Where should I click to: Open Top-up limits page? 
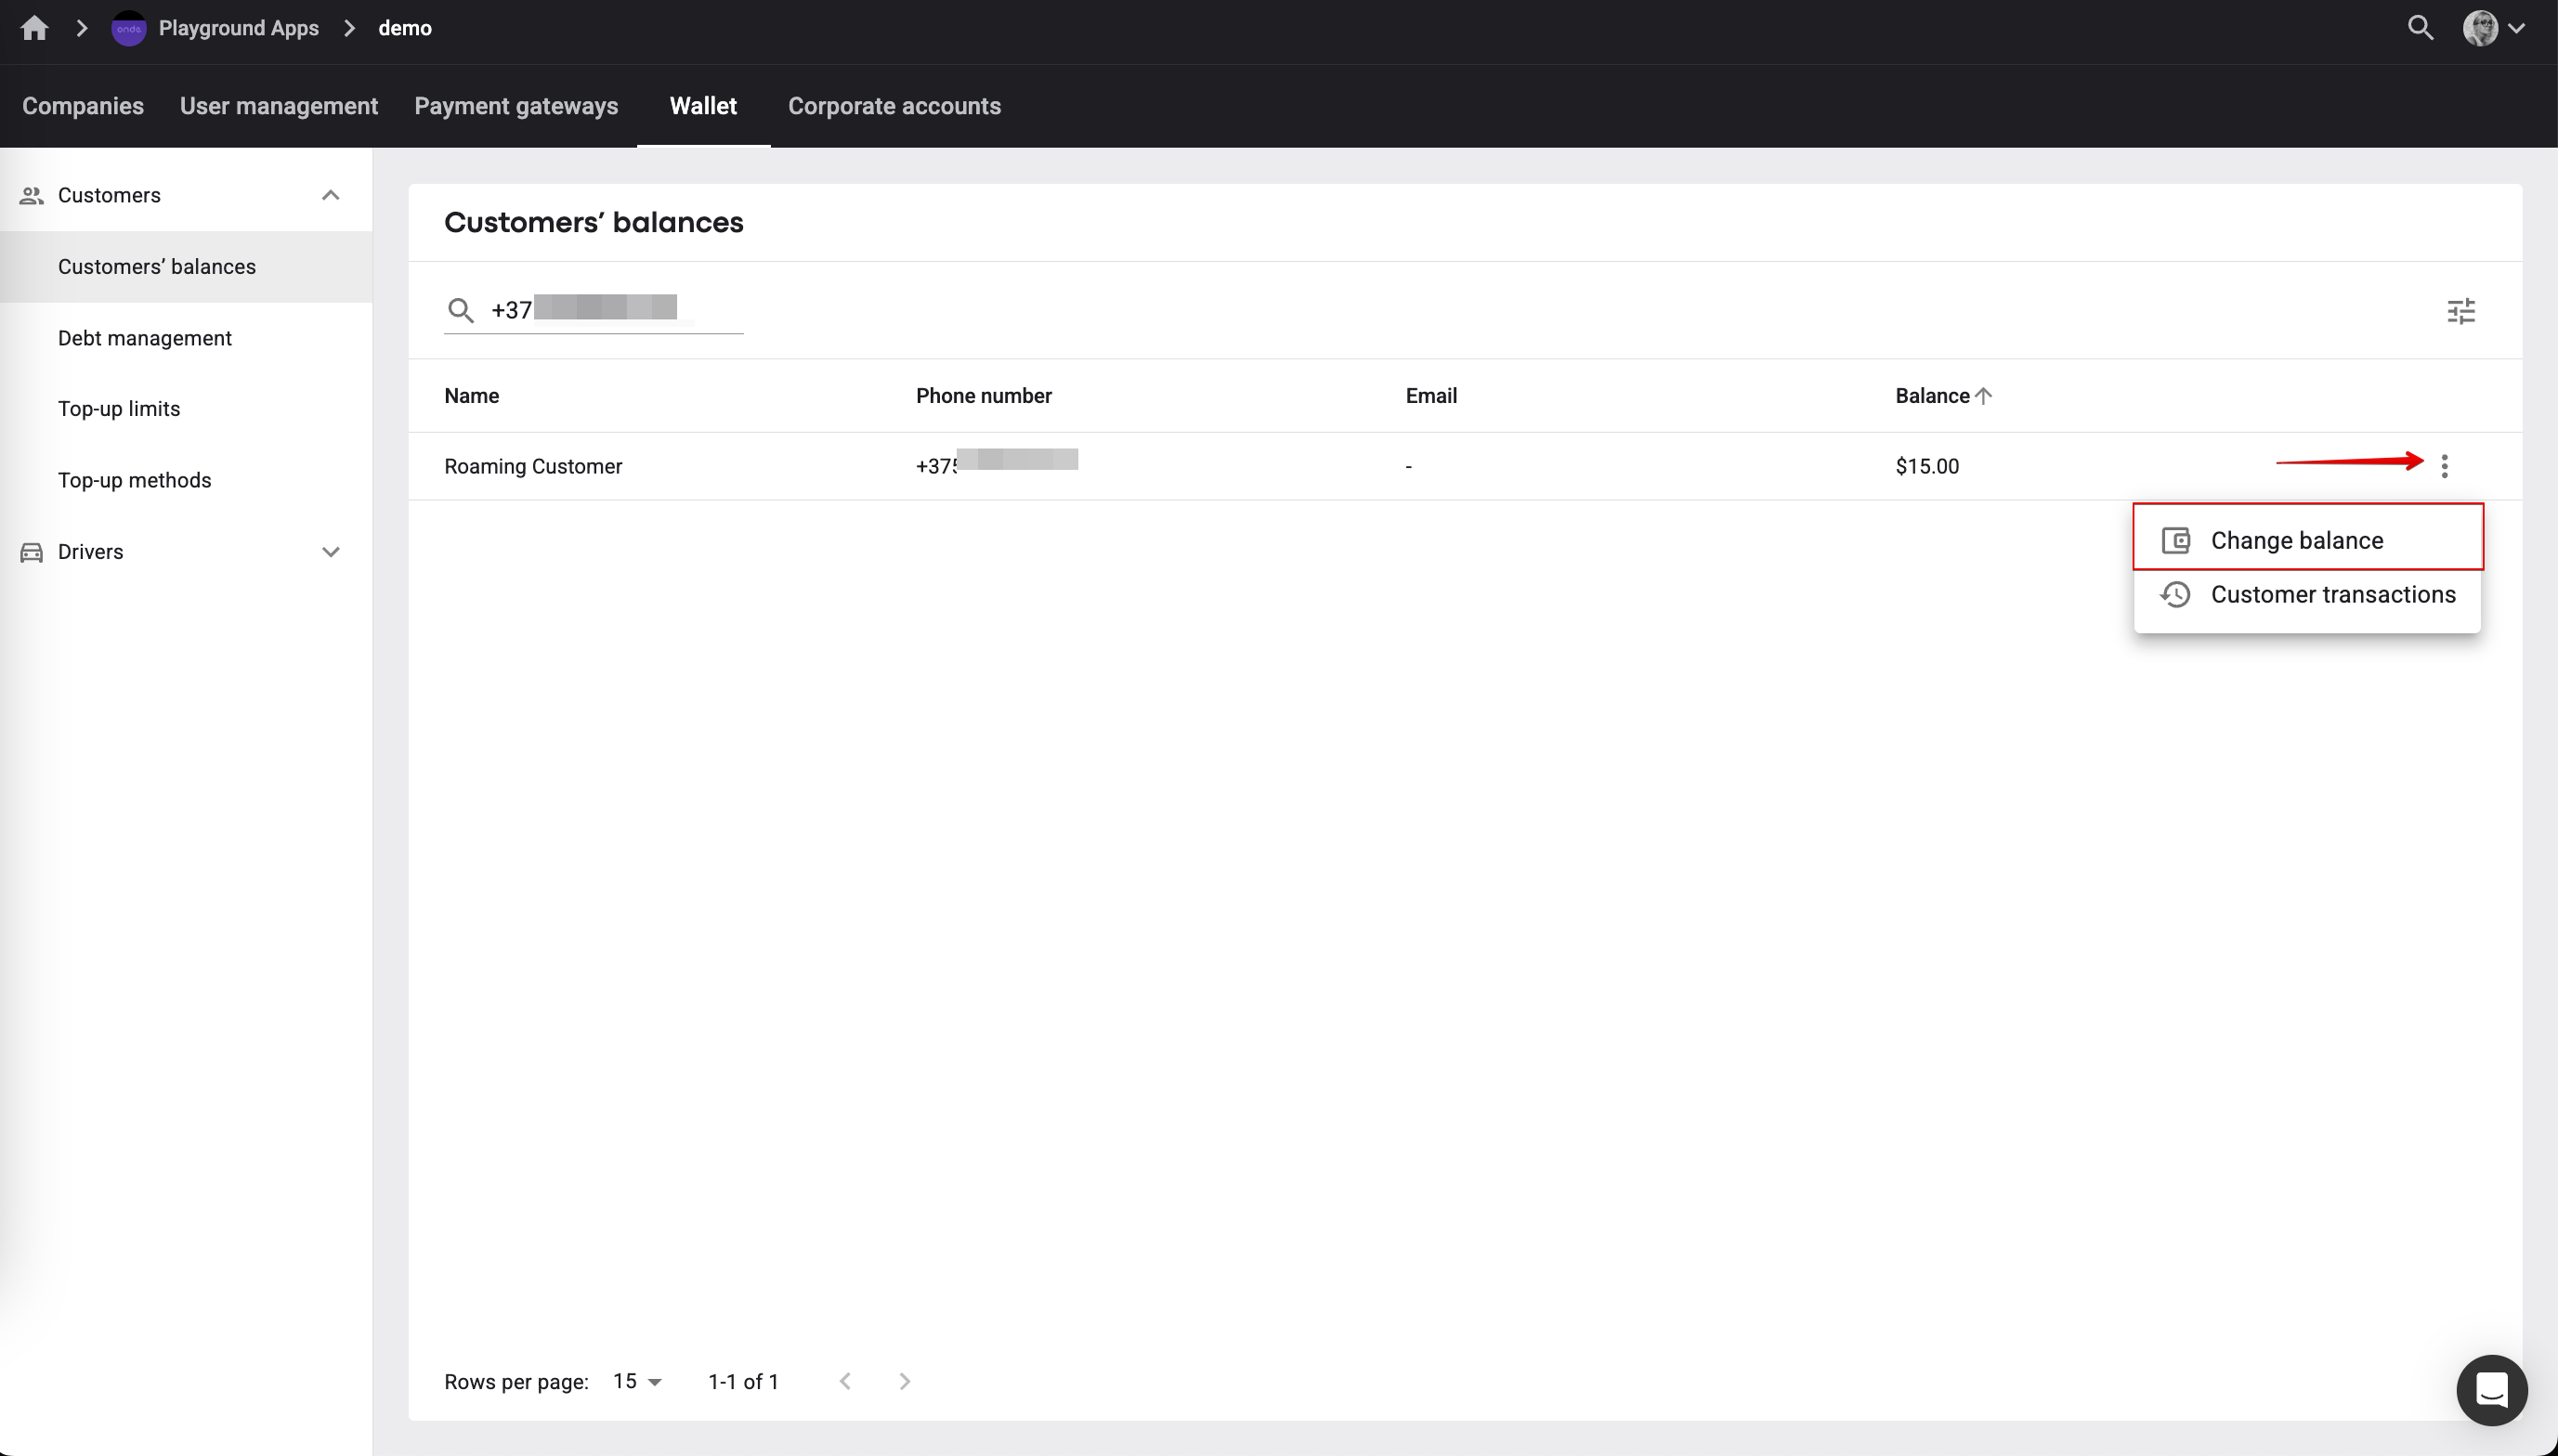119,409
